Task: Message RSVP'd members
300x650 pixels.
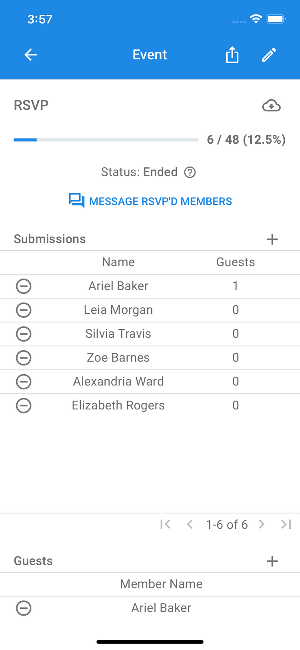Action: click(x=150, y=201)
